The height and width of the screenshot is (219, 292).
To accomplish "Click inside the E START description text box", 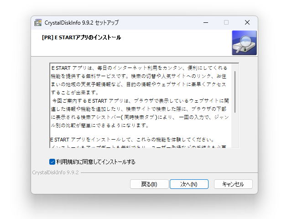I will (x=144, y=105).
